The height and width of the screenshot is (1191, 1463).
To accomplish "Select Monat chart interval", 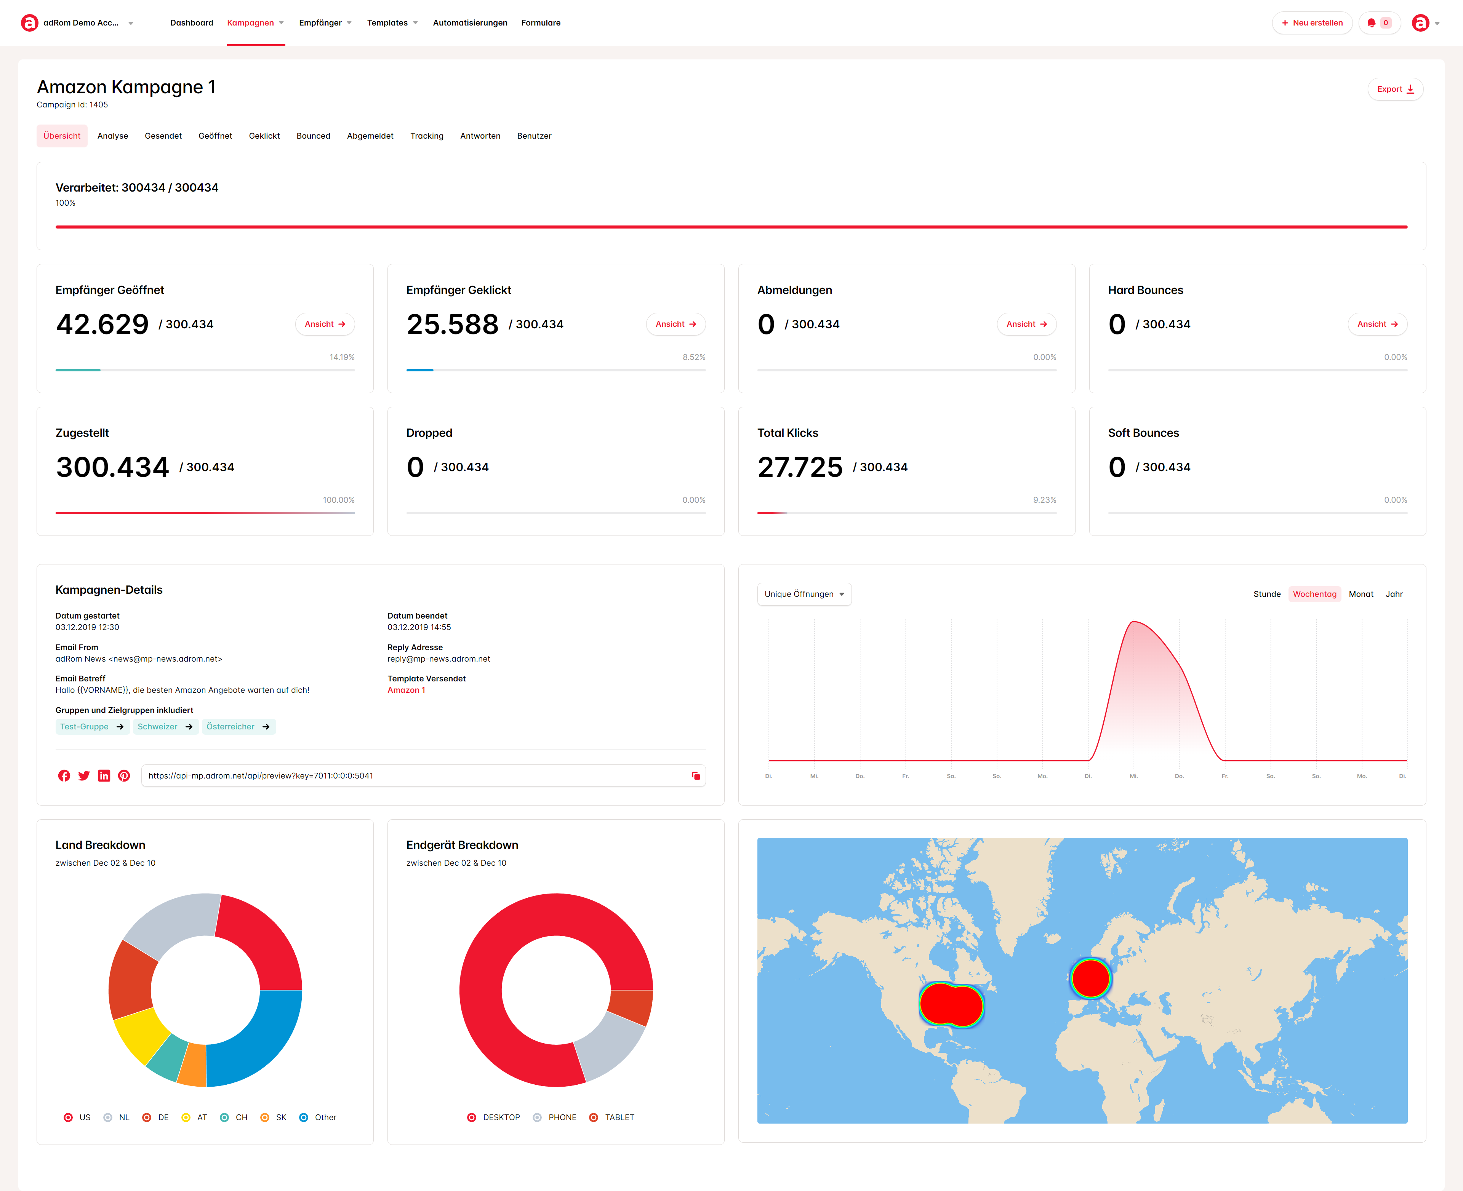I will 1361,594.
